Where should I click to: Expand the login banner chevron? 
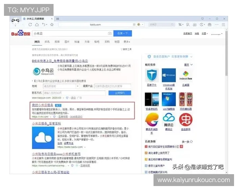(191, 57)
